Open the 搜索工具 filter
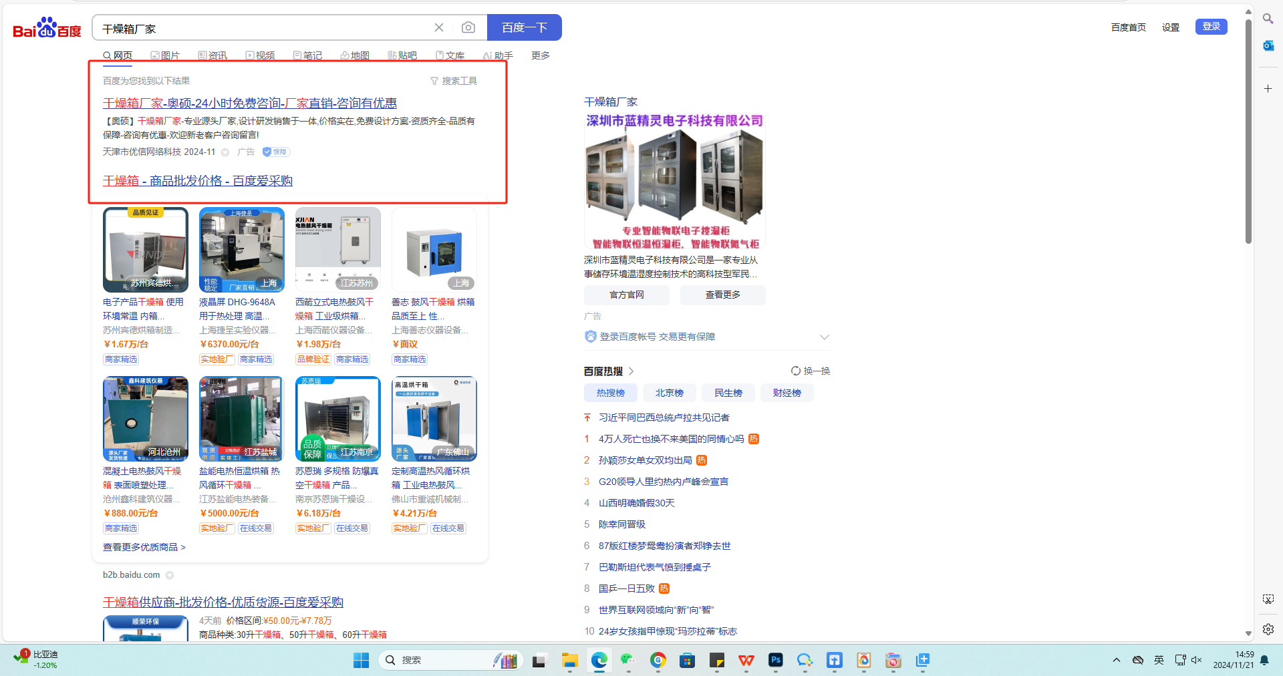Viewport: 1283px width, 676px height. pos(454,81)
